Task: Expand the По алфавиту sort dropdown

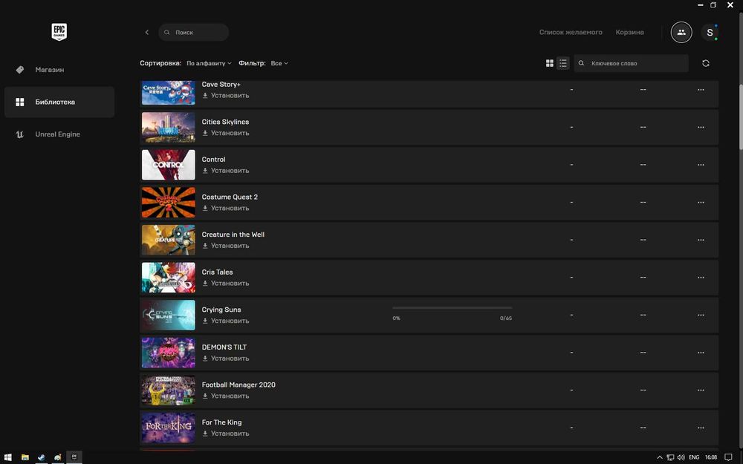Action: click(209, 63)
